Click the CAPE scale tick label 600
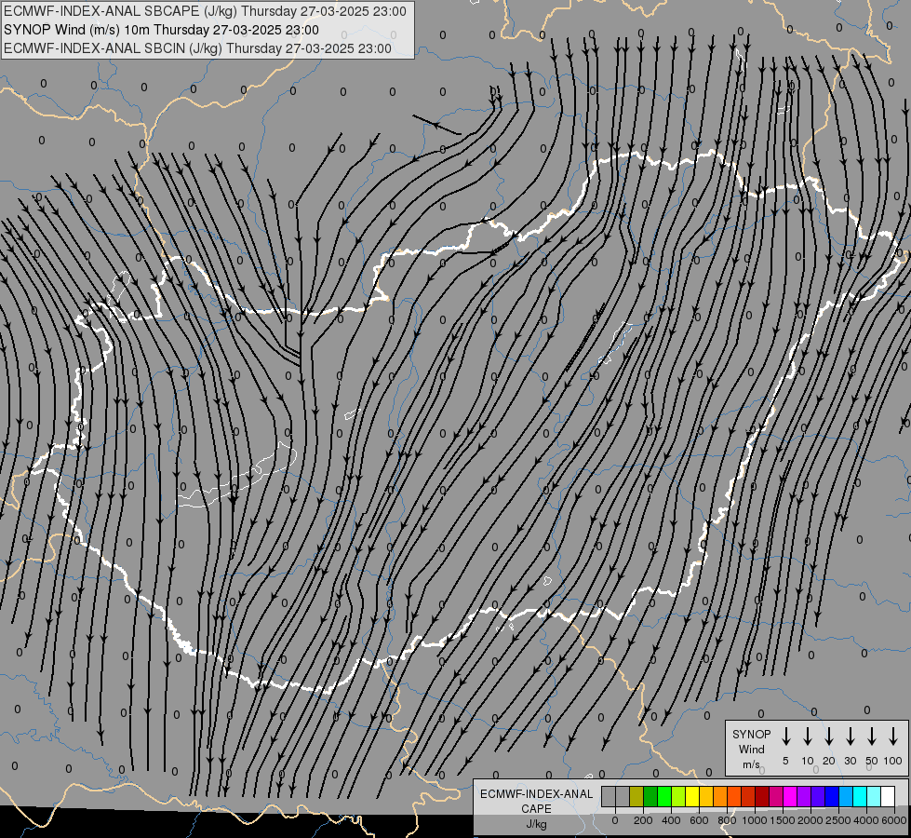 [699, 820]
